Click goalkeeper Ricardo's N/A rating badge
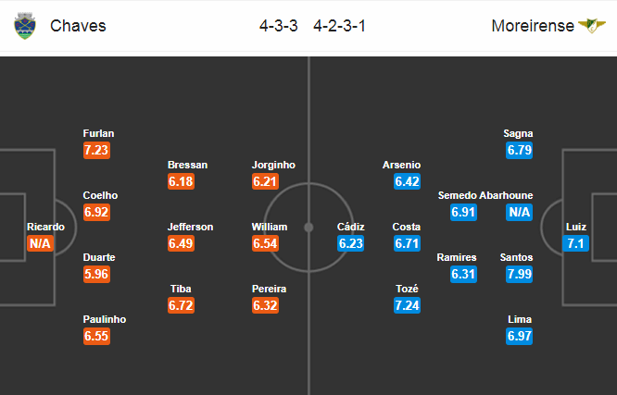 [40, 243]
